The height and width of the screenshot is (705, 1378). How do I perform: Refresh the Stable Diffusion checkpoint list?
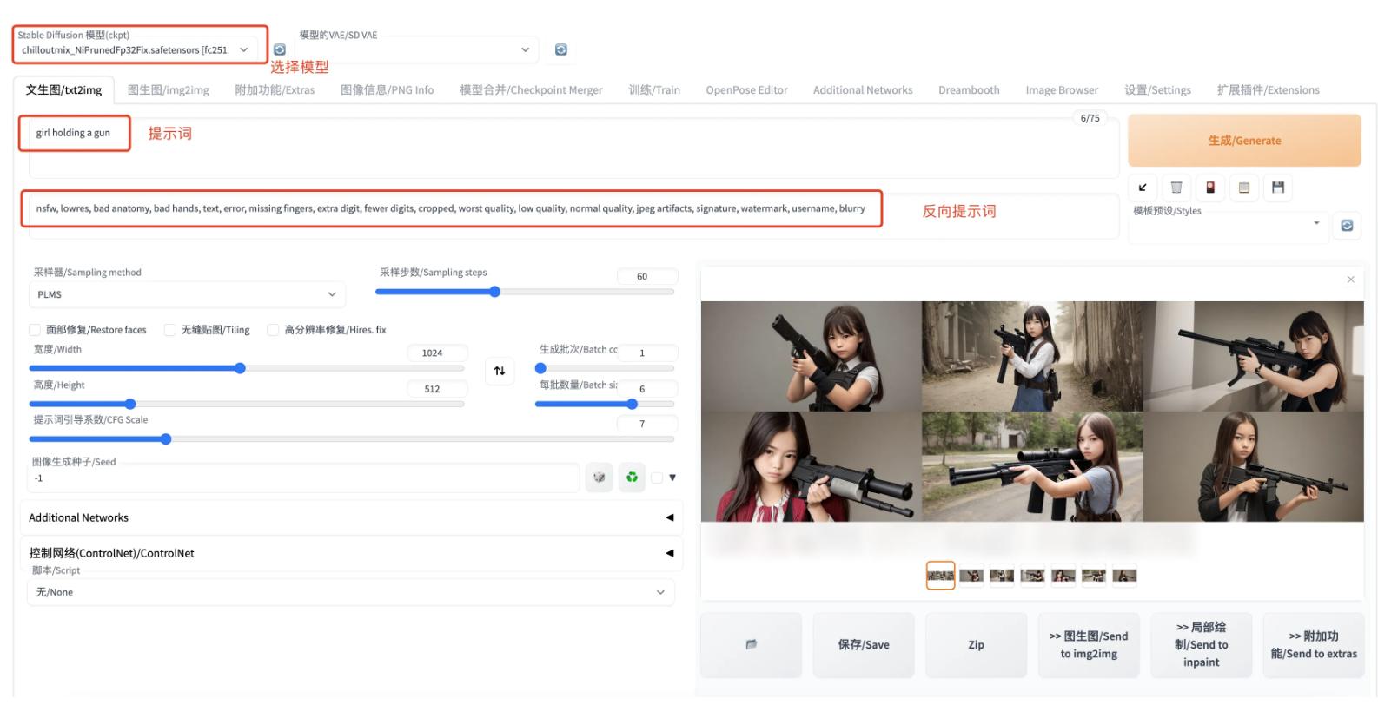(x=280, y=50)
